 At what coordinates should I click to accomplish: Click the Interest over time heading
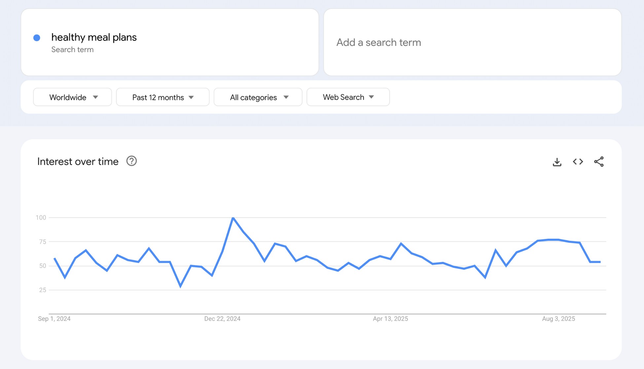click(x=78, y=161)
